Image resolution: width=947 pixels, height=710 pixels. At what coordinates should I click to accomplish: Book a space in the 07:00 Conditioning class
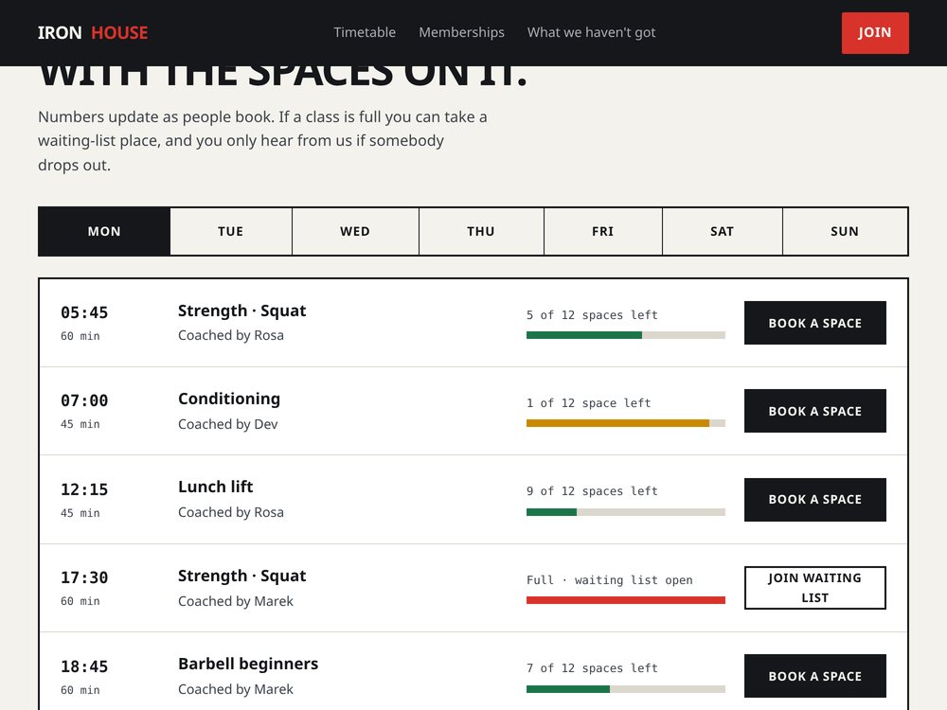(814, 411)
